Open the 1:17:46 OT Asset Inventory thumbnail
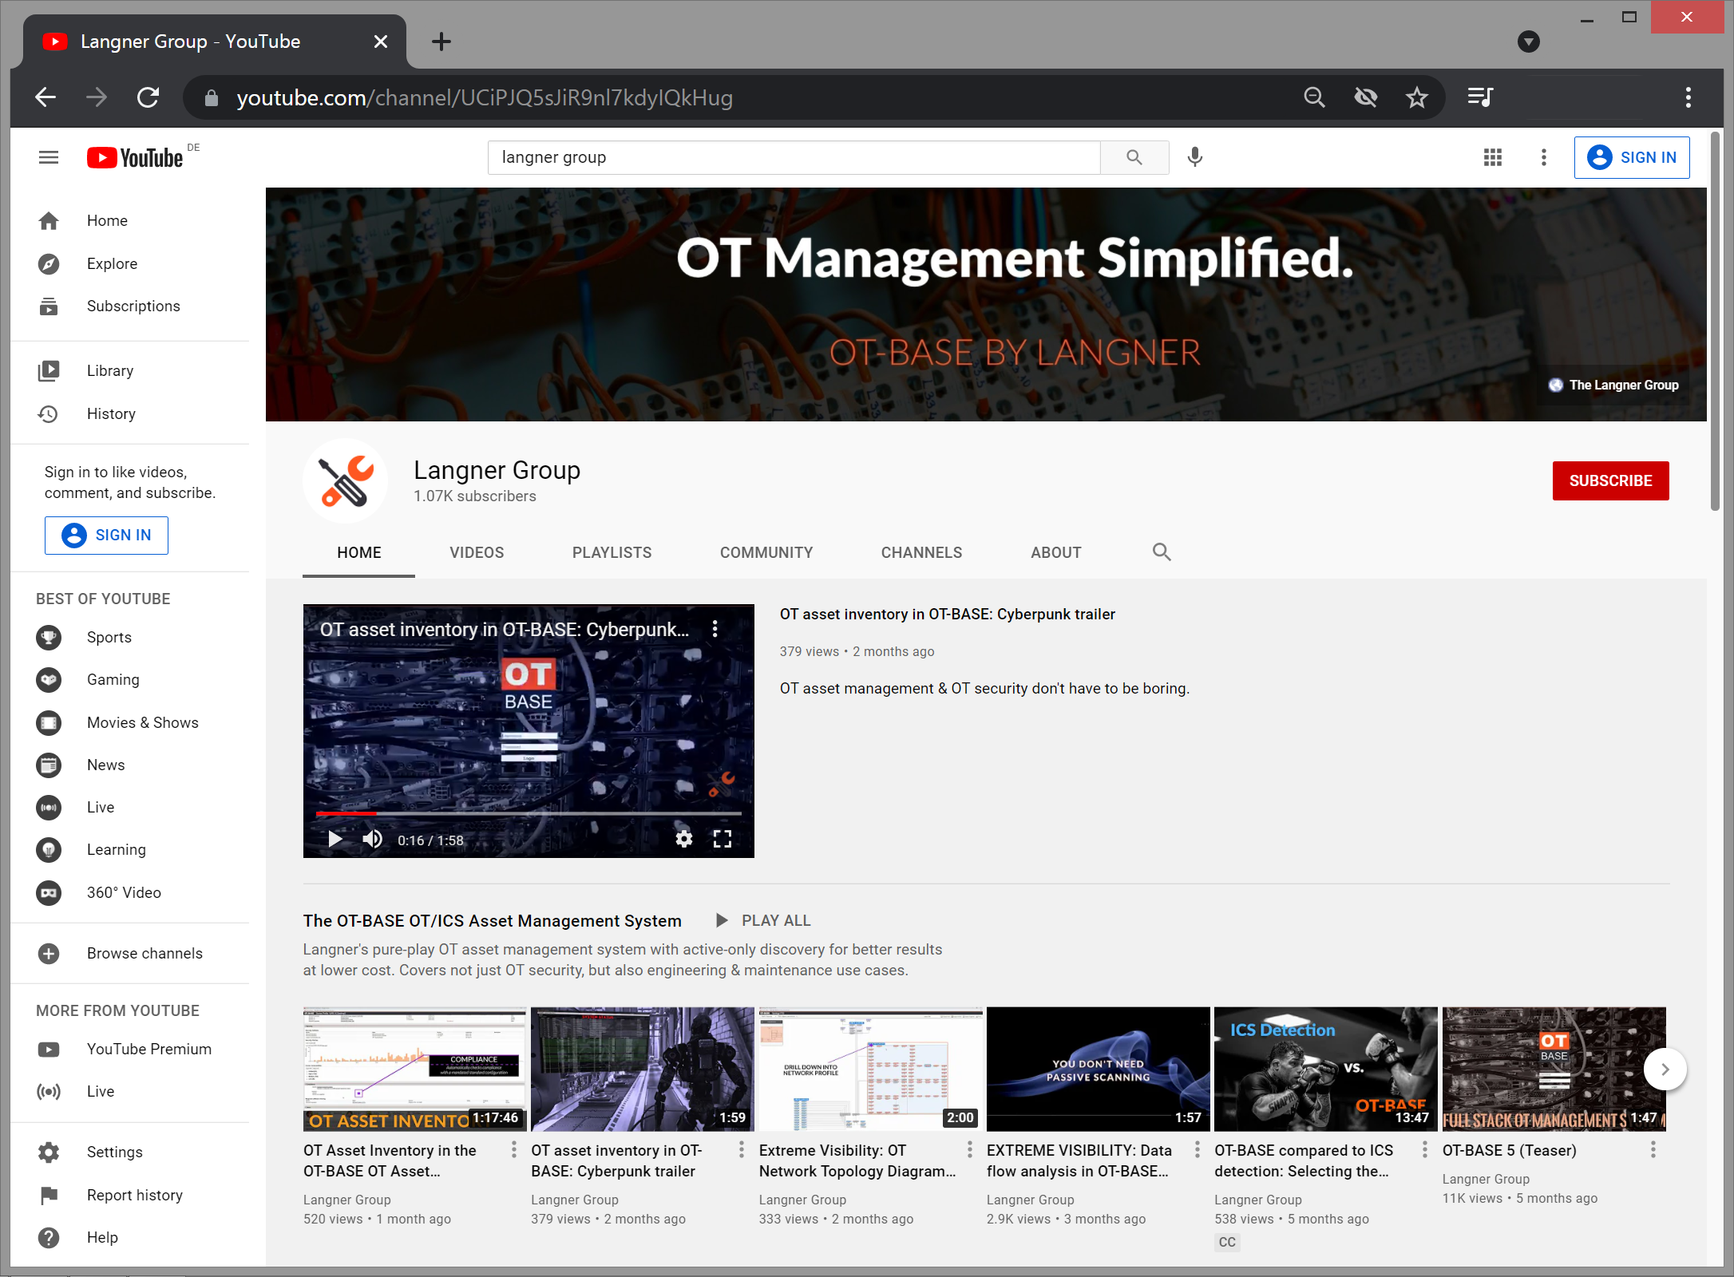Image resolution: width=1734 pixels, height=1277 pixels. [x=414, y=1069]
